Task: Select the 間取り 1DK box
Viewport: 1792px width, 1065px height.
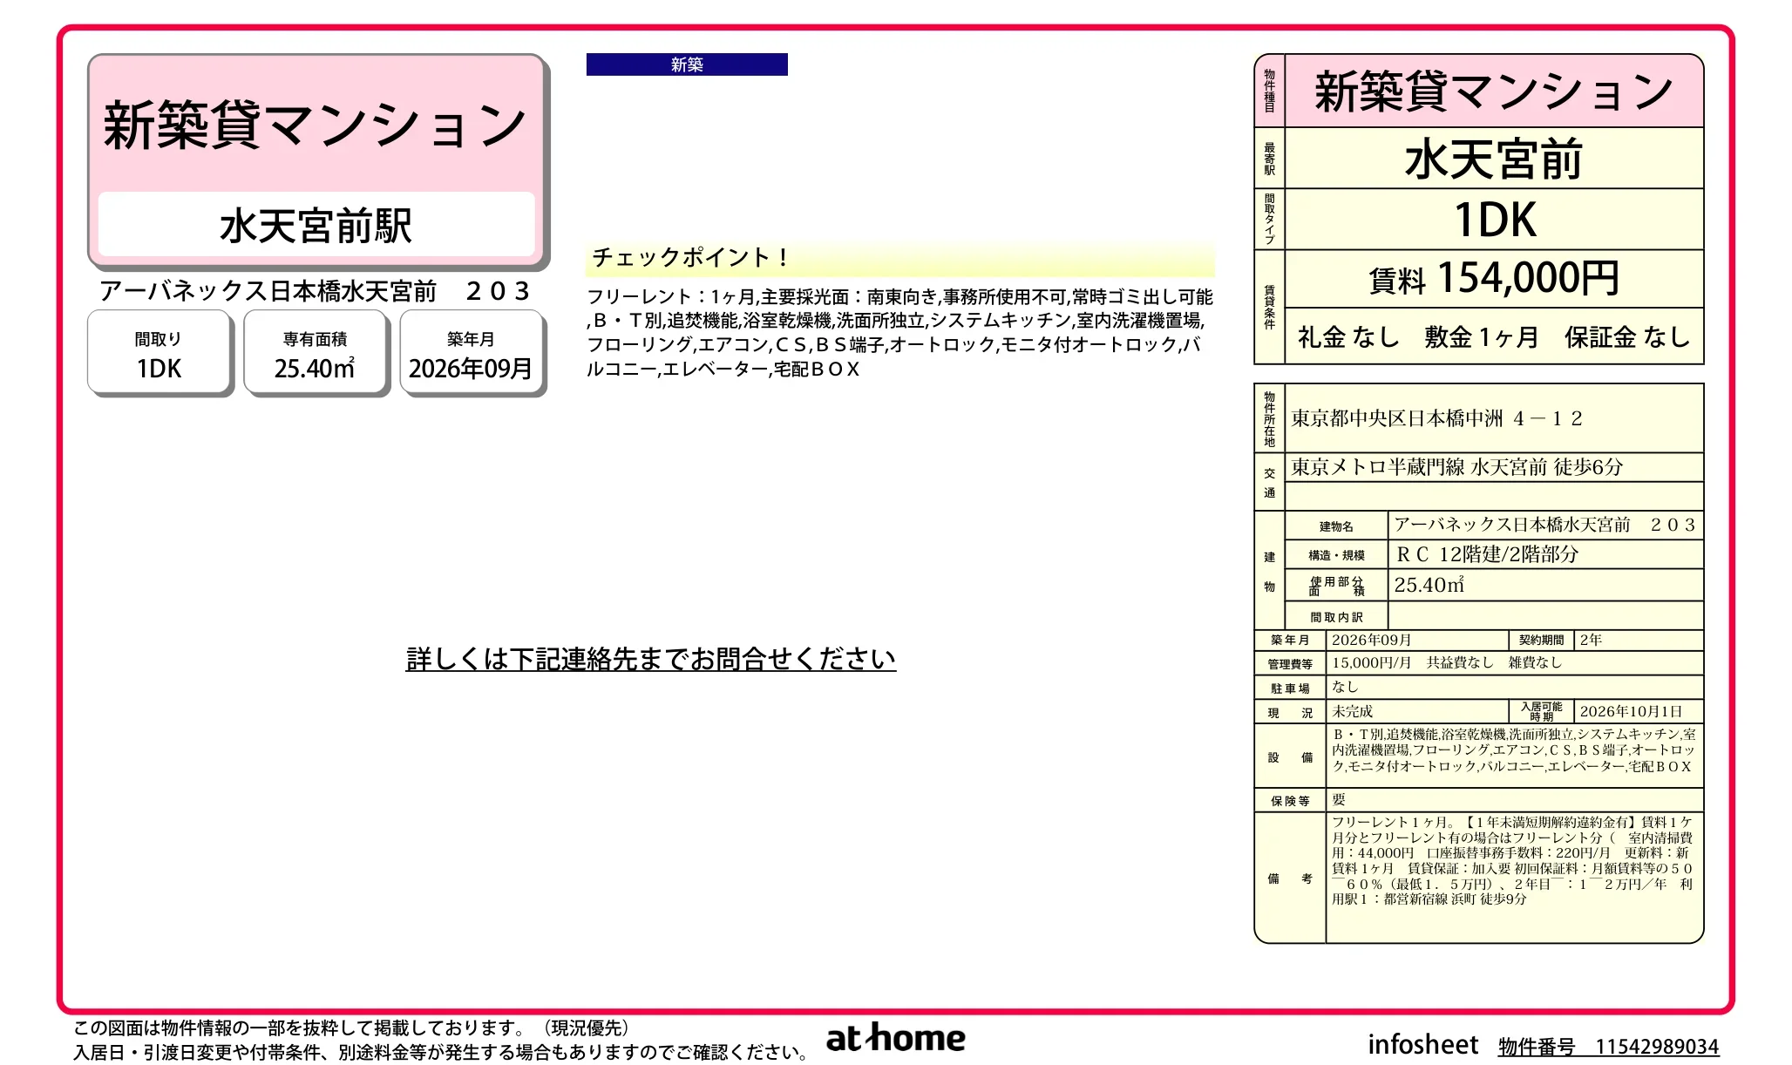Action: click(x=160, y=353)
